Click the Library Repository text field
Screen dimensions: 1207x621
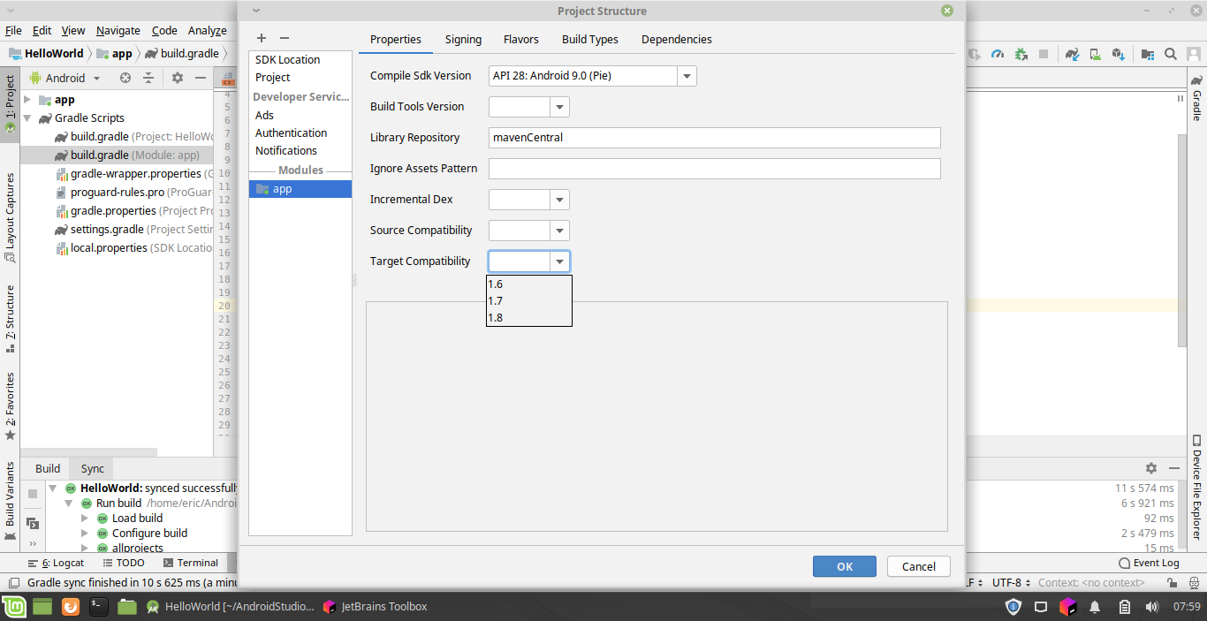[x=715, y=138]
